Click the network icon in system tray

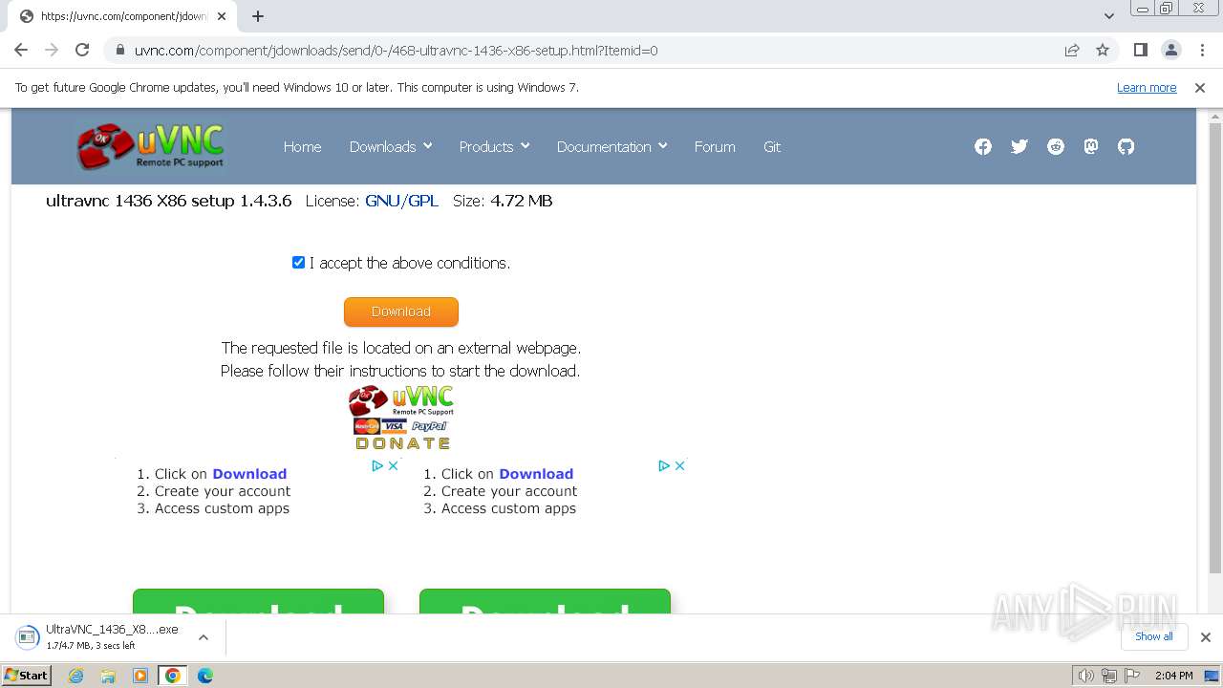click(1109, 676)
